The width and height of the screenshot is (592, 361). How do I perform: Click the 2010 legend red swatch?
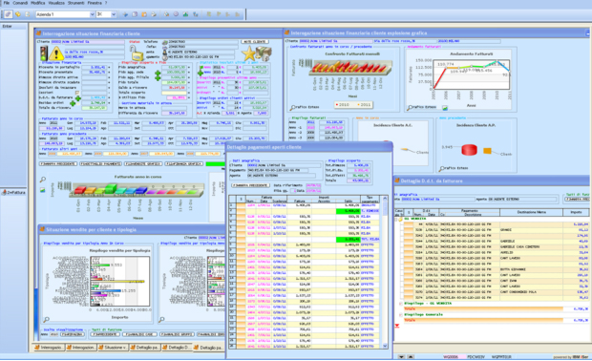(337, 105)
